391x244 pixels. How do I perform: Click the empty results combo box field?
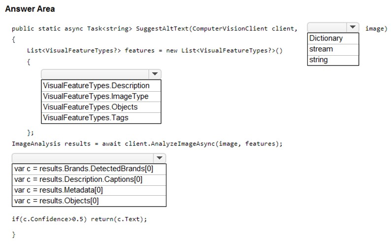point(83,158)
